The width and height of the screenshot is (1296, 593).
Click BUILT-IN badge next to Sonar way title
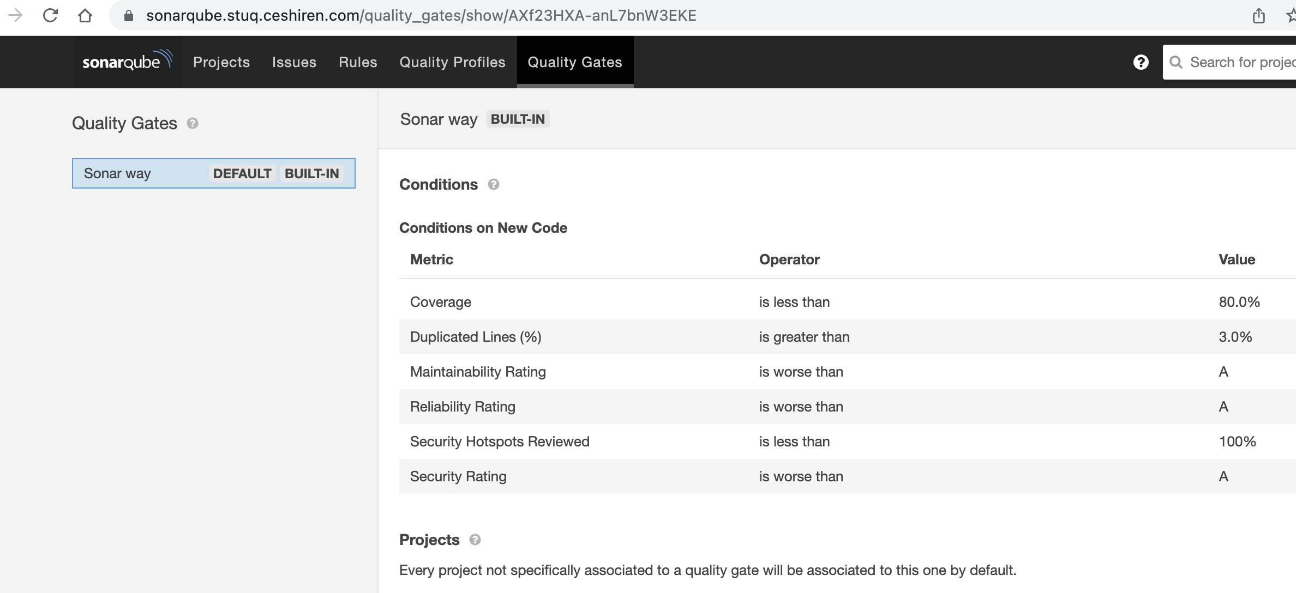[518, 119]
